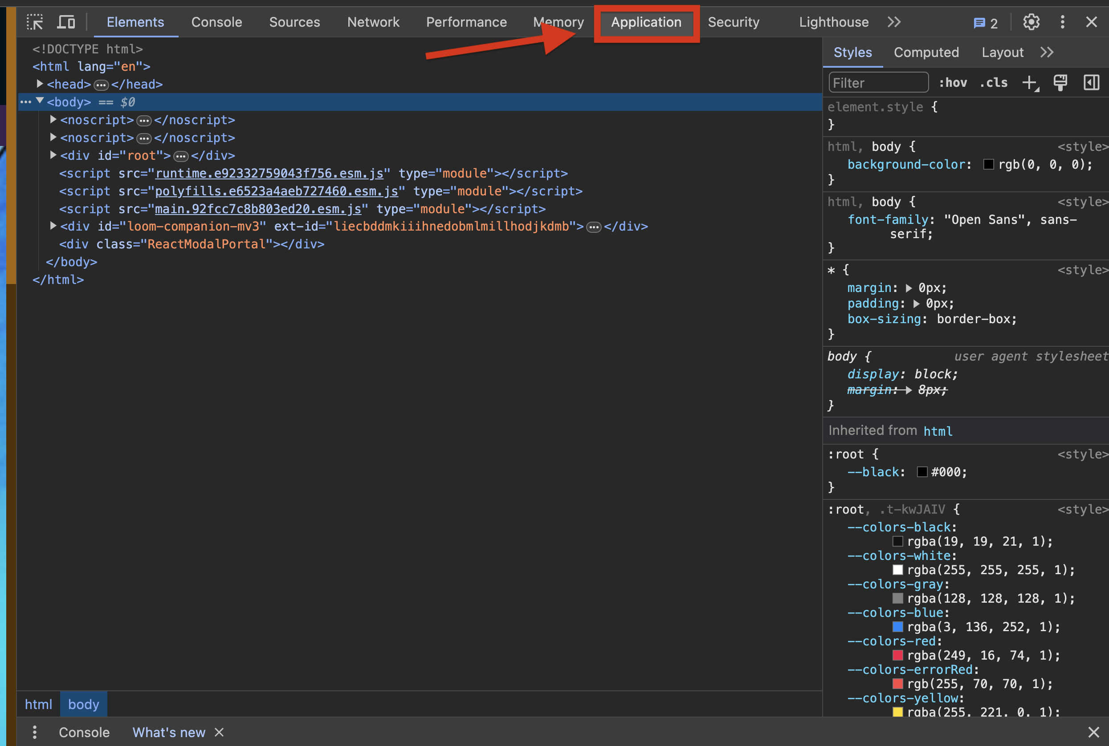Open the Network tab
The height and width of the screenshot is (746, 1109).
(373, 22)
